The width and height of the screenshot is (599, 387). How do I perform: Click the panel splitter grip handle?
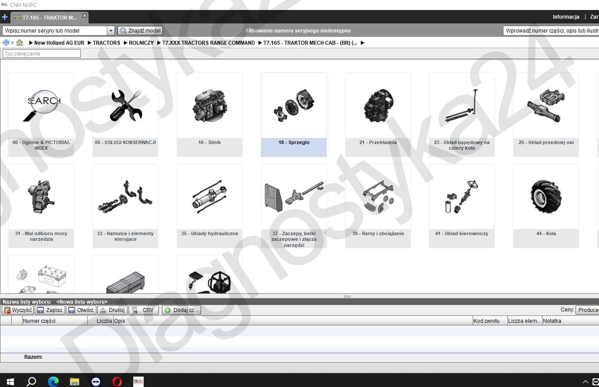(347, 296)
